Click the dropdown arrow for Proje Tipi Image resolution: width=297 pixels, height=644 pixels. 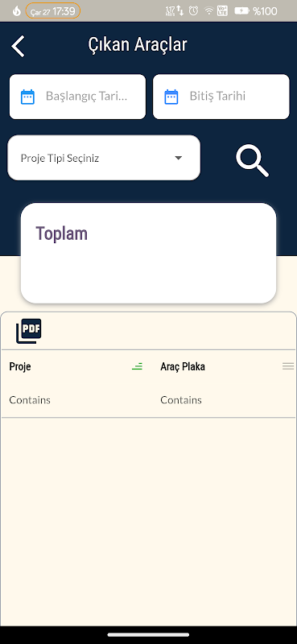(179, 158)
